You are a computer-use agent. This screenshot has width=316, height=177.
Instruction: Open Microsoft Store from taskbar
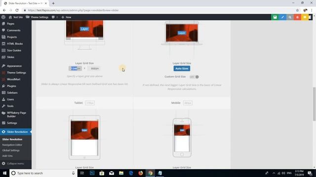tap(102, 173)
